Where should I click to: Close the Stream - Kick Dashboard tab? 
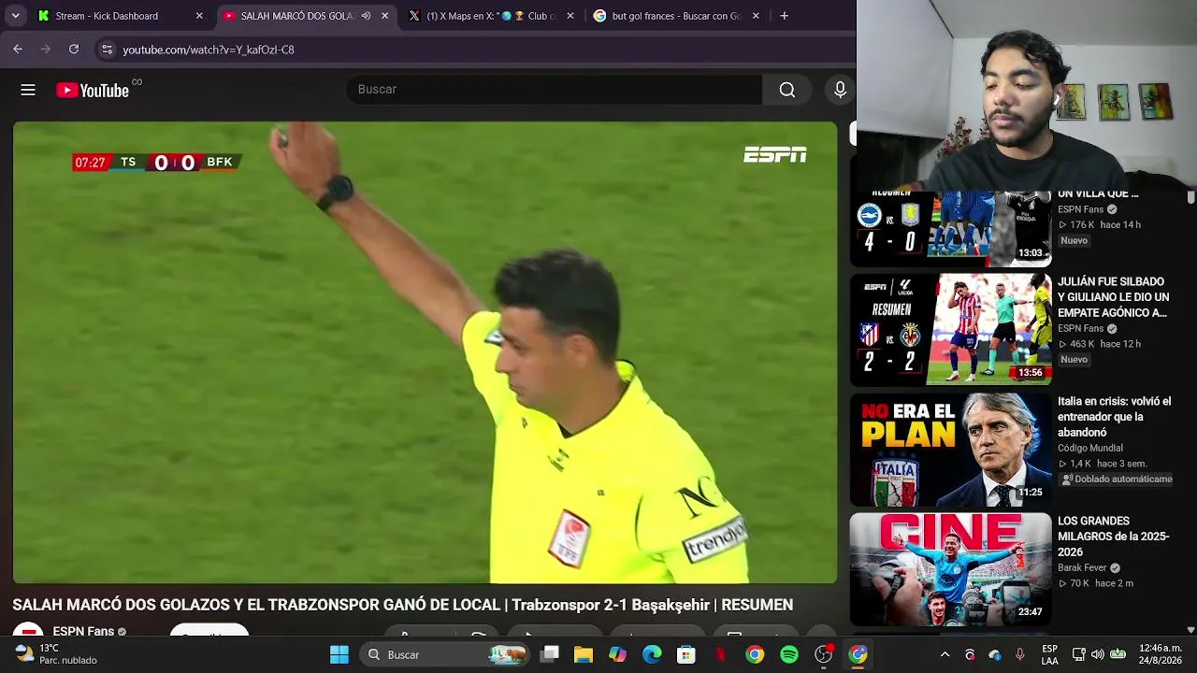click(199, 16)
